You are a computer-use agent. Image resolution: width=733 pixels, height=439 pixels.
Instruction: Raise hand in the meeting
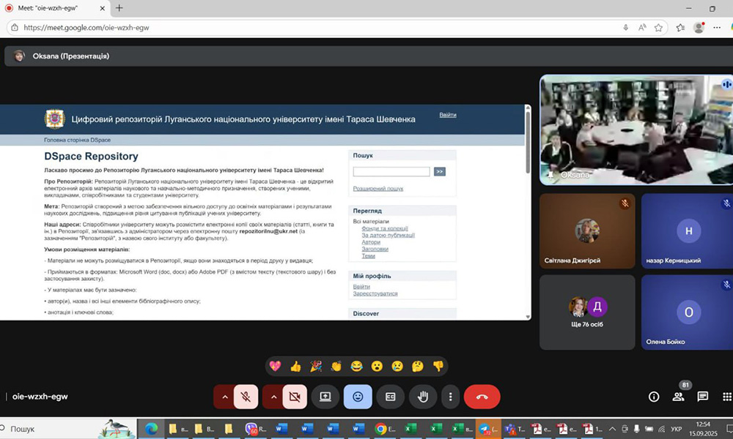point(423,397)
